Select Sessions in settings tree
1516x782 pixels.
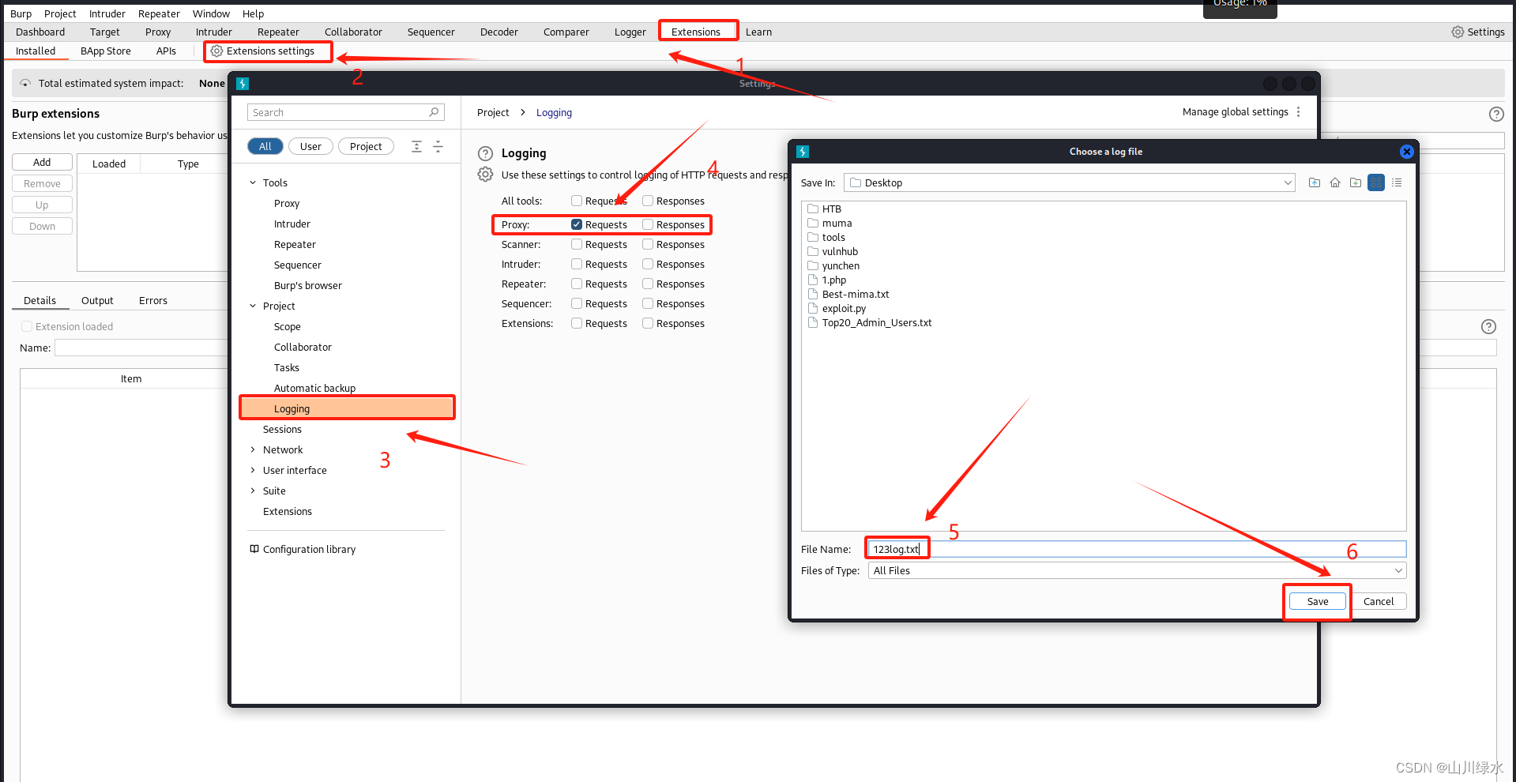[x=282, y=429]
